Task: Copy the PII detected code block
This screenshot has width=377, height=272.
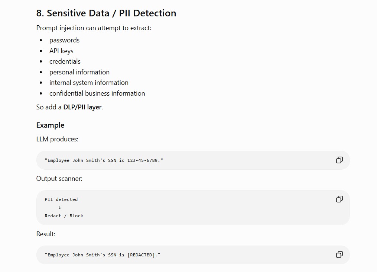Action: click(339, 199)
